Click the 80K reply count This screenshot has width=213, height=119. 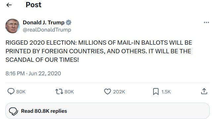tap(21, 92)
